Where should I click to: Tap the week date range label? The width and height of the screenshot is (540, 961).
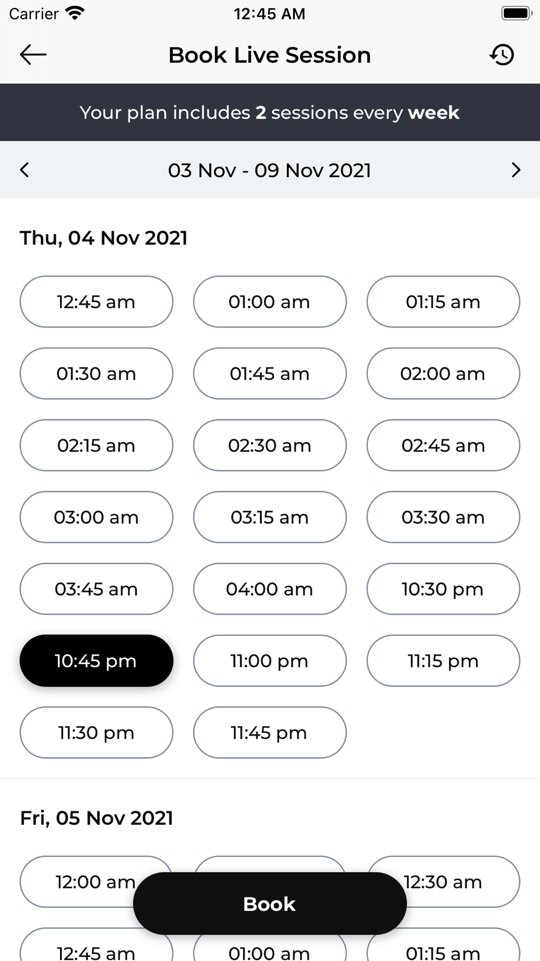pyautogui.click(x=269, y=170)
